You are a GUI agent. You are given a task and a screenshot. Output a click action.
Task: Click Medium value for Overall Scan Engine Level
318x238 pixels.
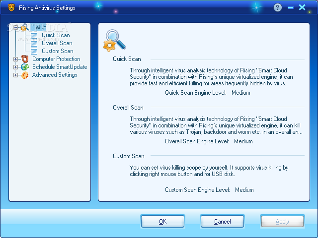(x=243, y=141)
